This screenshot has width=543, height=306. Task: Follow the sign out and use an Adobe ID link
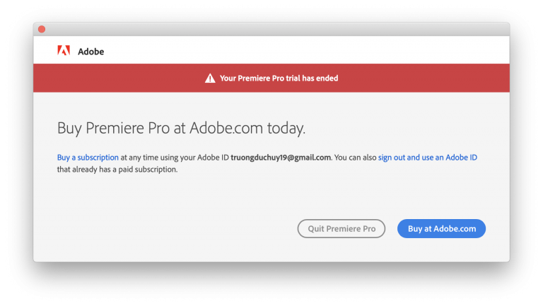pyautogui.click(x=427, y=158)
